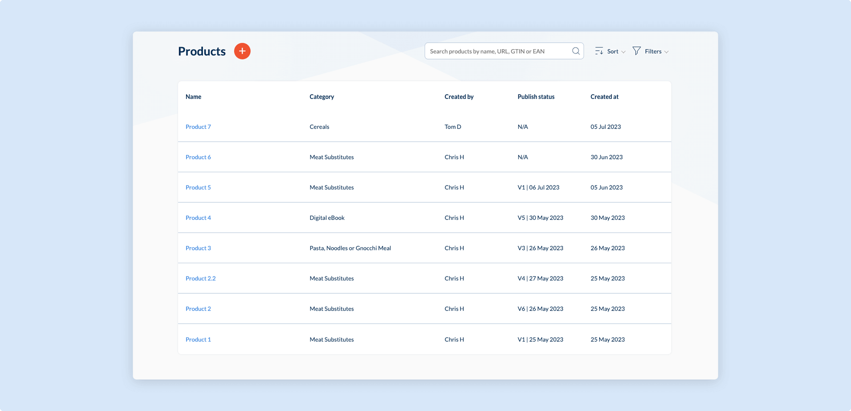
Task: Select the Cereals category cell
Action: click(319, 127)
